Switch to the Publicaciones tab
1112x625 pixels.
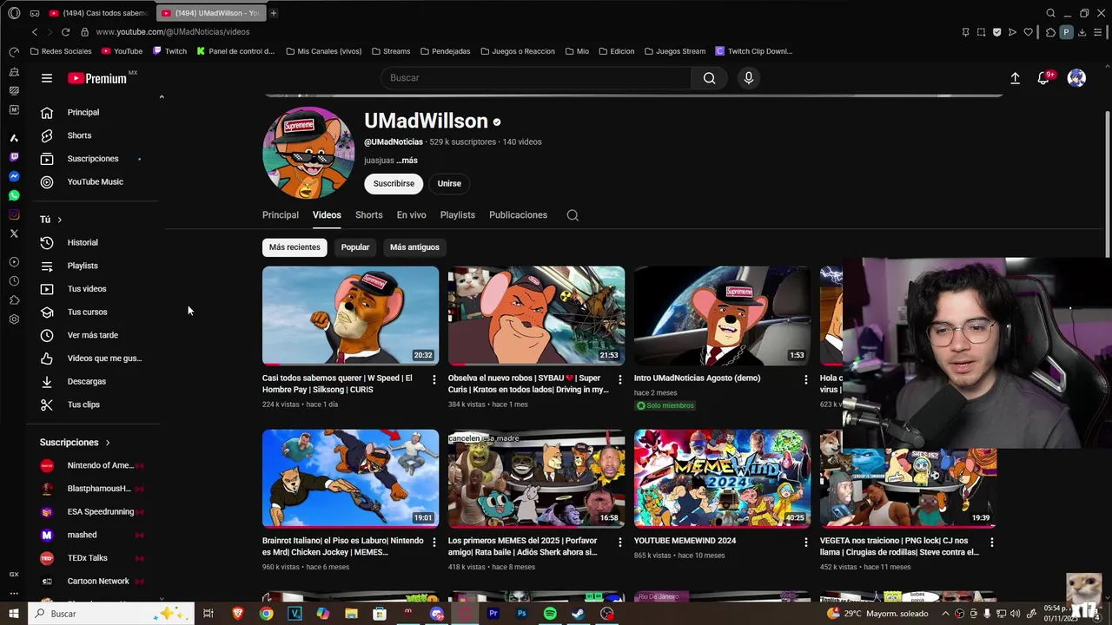pyautogui.click(x=518, y=215)
